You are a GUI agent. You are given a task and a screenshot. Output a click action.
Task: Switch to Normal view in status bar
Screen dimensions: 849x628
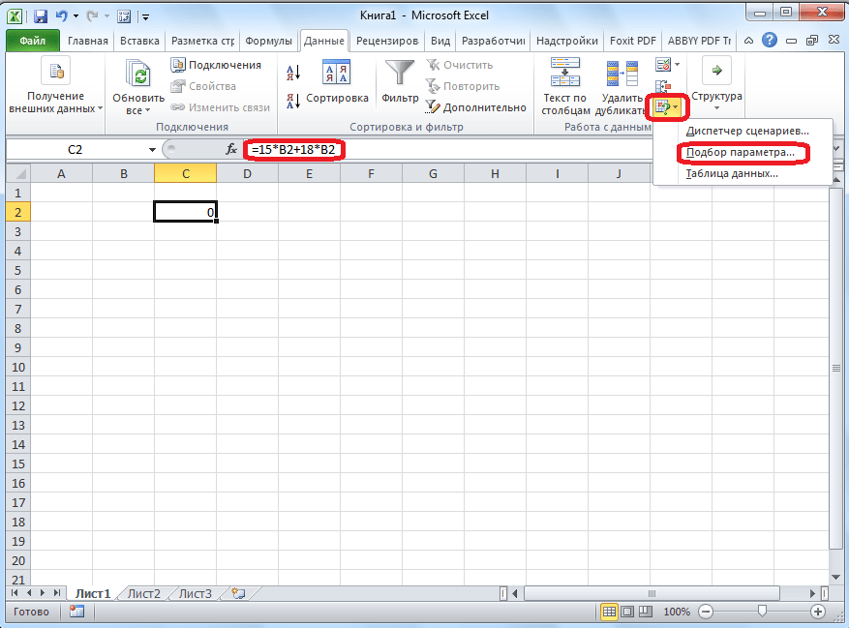coord(609,612)
